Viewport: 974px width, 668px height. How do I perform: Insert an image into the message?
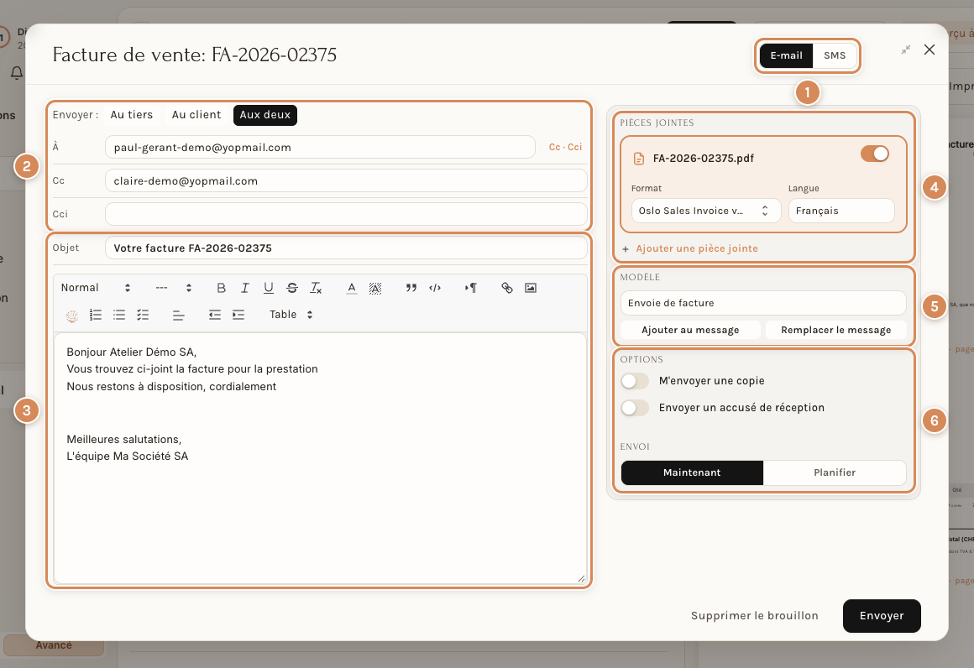pos(531,288)
